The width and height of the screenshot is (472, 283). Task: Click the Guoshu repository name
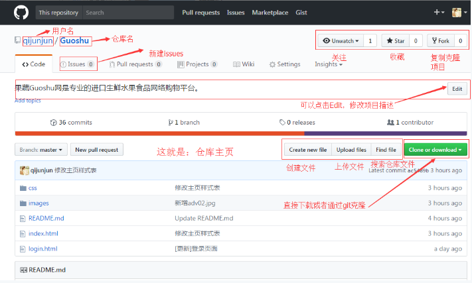pos(74,40)
